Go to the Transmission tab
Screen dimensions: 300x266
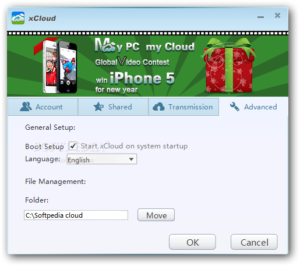pos(183,107)
